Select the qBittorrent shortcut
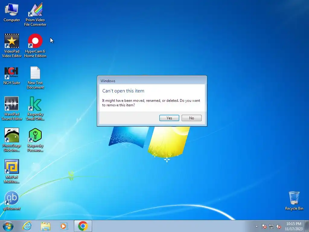 pyautogui.click(x=12, y=201)
